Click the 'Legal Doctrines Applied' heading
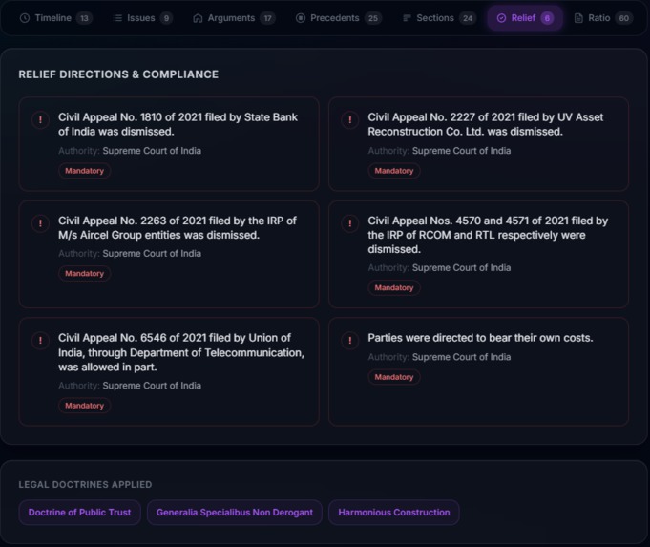The height and width of the screenshot is (547, 650). [85, 484]
